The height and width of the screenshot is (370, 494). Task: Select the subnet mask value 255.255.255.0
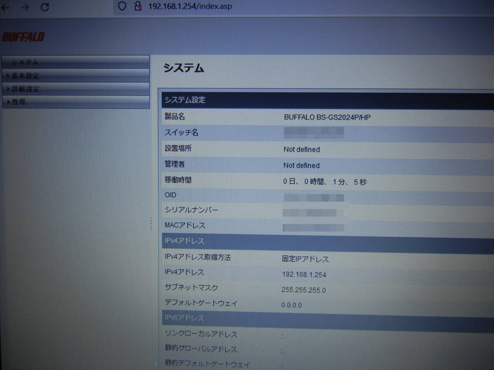[x=304, y=290]
